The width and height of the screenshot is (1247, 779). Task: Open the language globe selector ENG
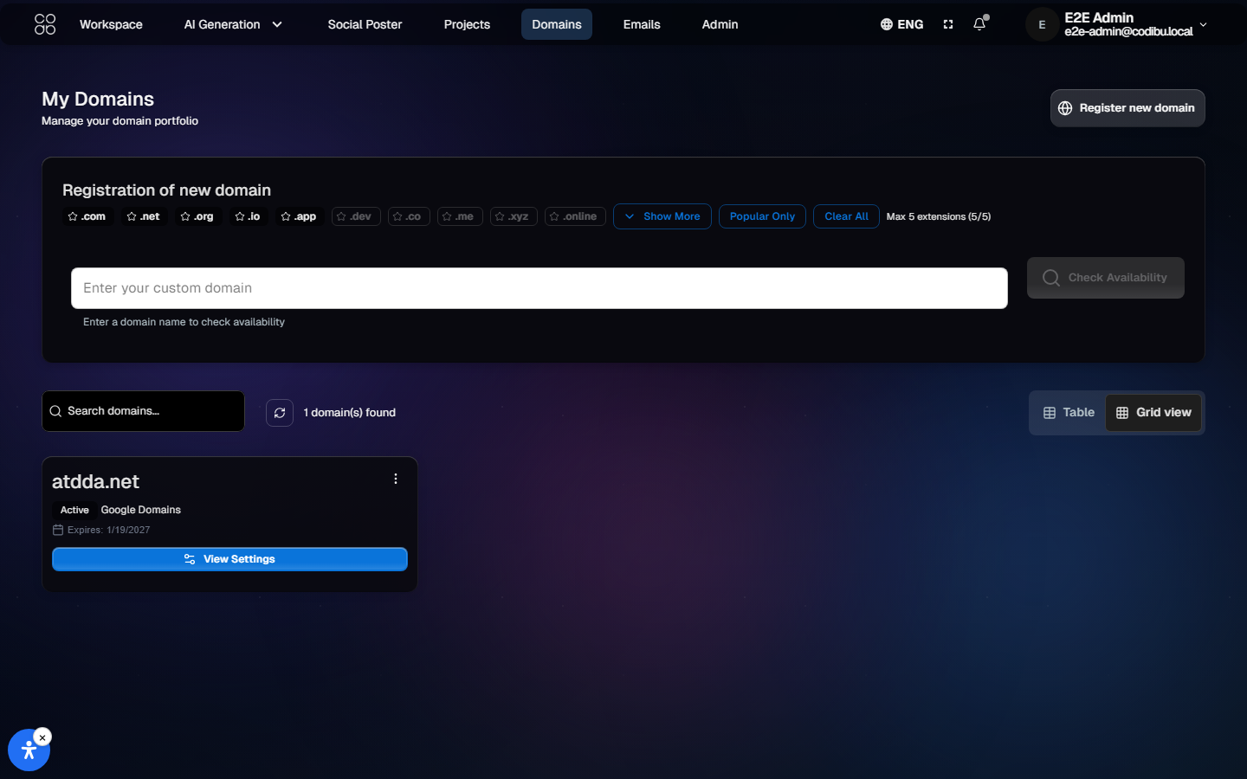[901, 24]
